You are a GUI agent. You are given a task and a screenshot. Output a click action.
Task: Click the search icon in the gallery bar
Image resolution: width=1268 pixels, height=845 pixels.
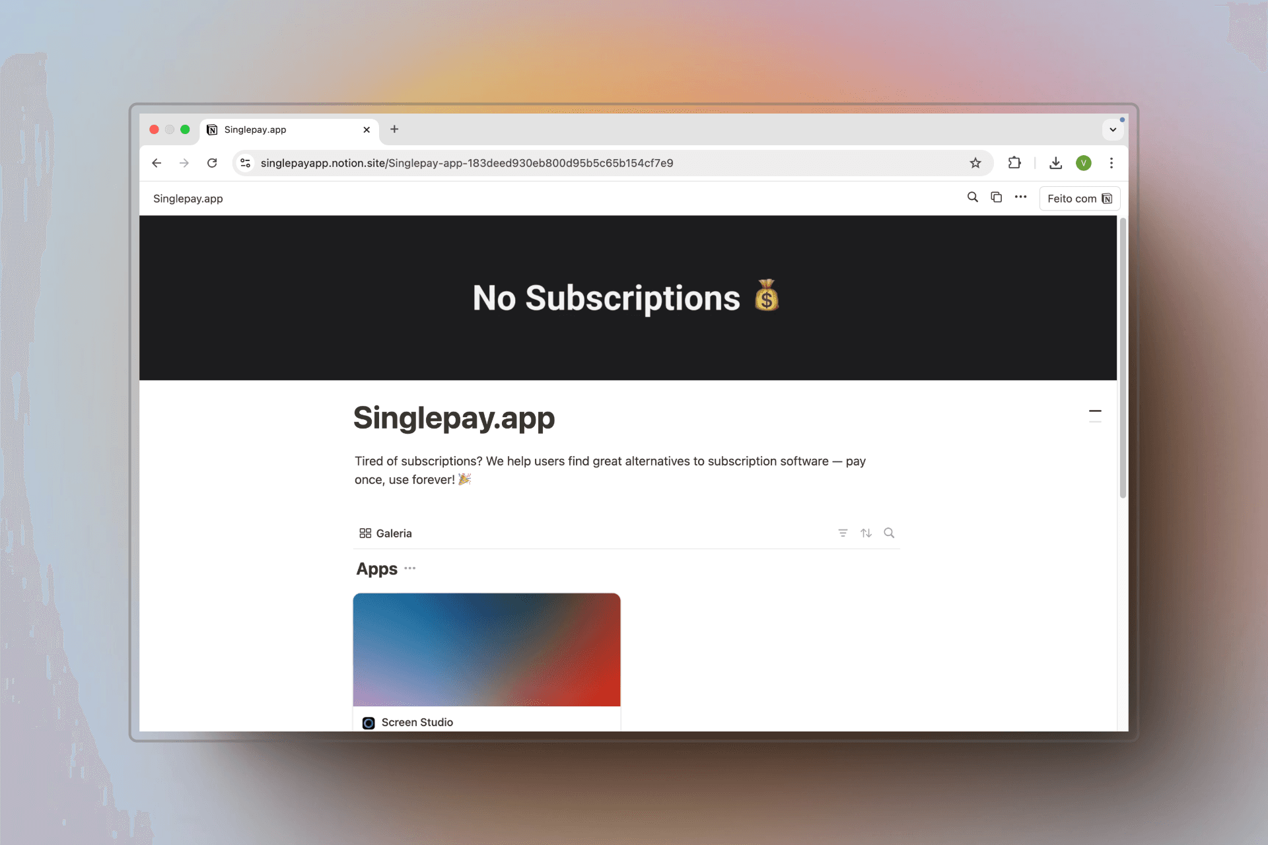tap(888, 533)
